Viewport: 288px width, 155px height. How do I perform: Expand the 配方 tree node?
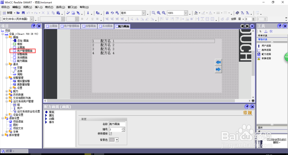[7, 91]
